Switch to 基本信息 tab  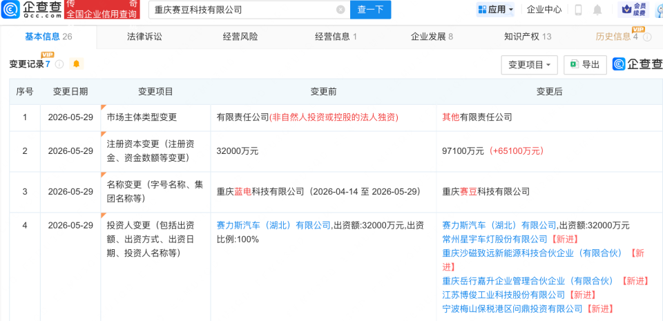(x=48, y=37)
